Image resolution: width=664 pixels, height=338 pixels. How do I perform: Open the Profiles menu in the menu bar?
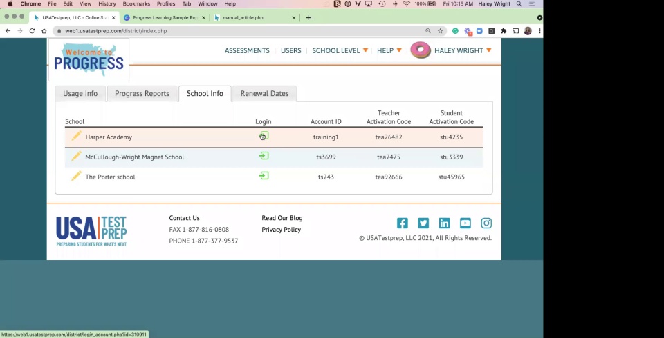point(166,4)
